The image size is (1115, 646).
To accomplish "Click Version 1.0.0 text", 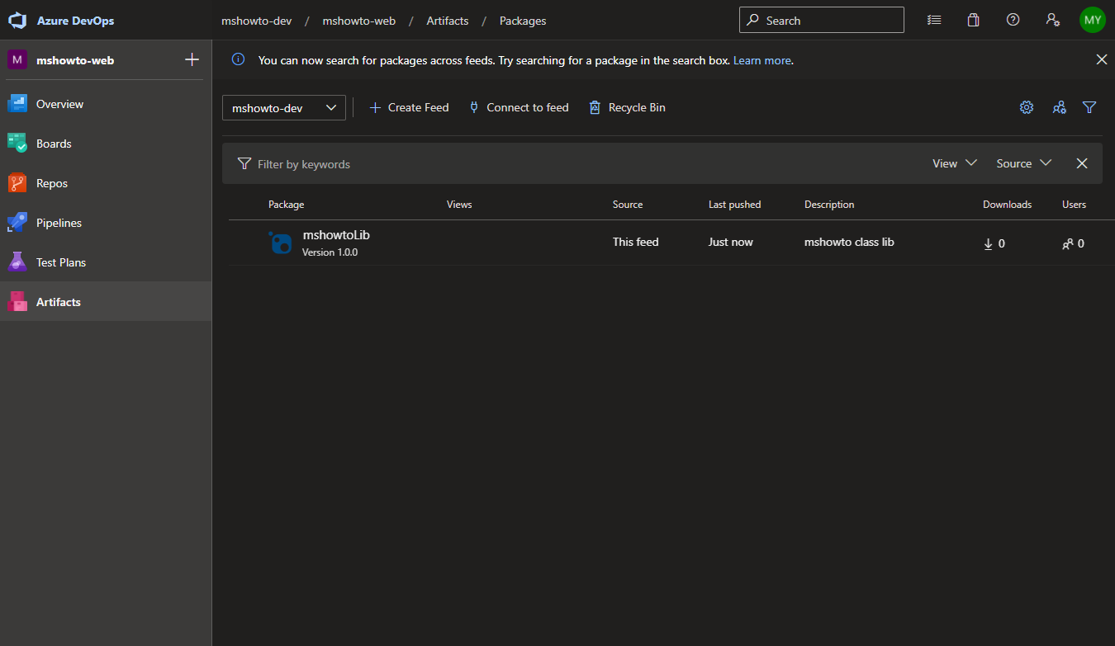I will [330, 252].
